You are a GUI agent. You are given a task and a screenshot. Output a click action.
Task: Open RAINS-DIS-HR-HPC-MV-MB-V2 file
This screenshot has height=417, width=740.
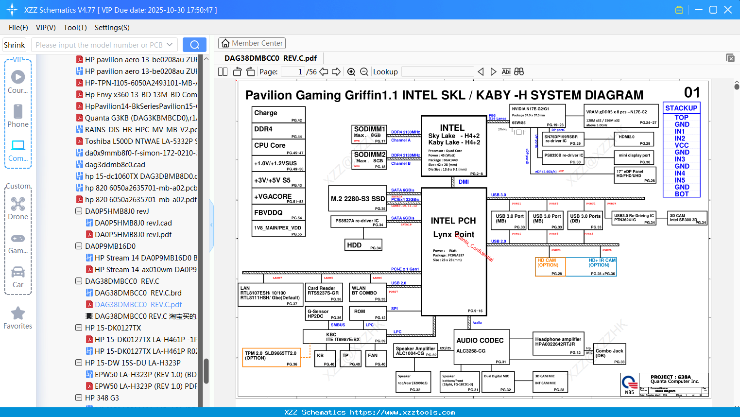pos(137,130)
